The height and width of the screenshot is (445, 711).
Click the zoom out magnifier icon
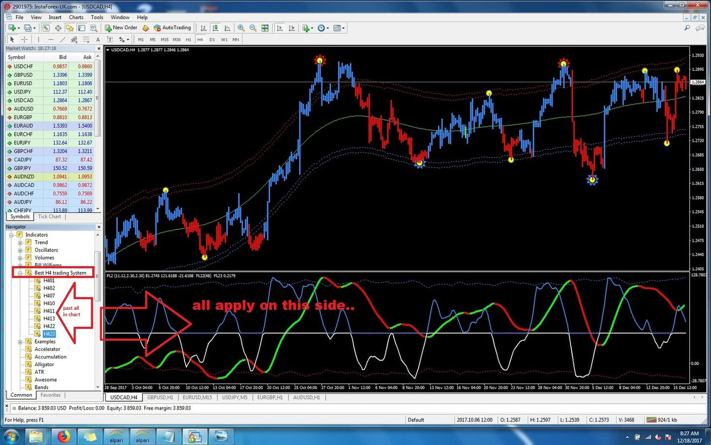[253, 28]
